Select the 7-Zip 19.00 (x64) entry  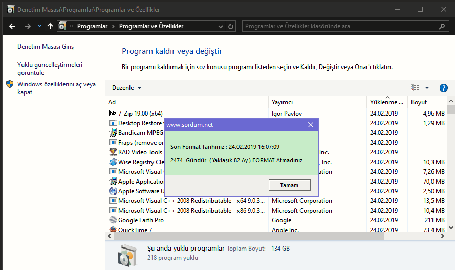140,114
